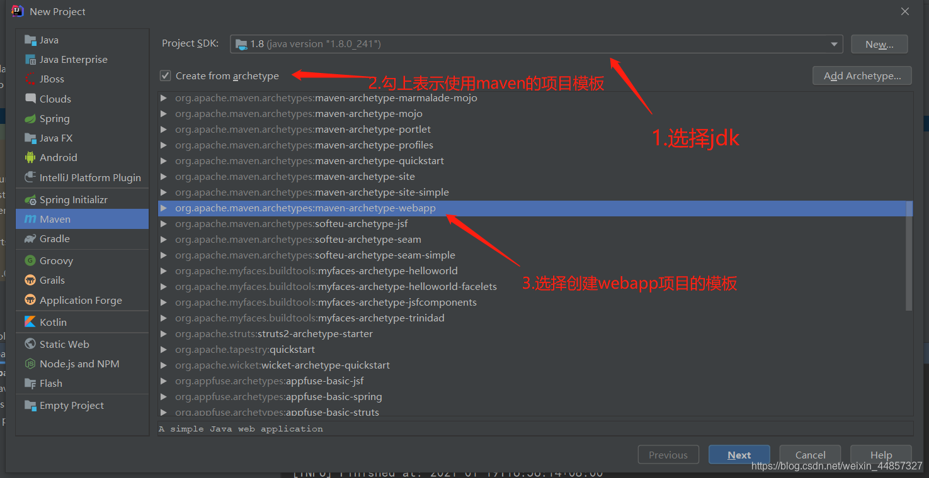
Task: Click the Node.js and NPM icon
Action: (30, 364)
